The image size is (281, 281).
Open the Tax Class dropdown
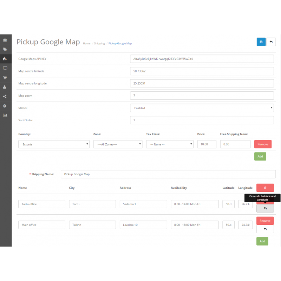click(170, 144)
